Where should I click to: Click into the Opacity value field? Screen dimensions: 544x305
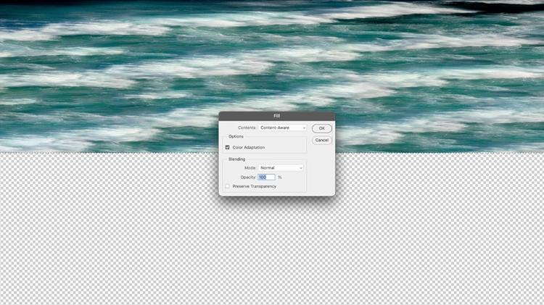[266, 177]
